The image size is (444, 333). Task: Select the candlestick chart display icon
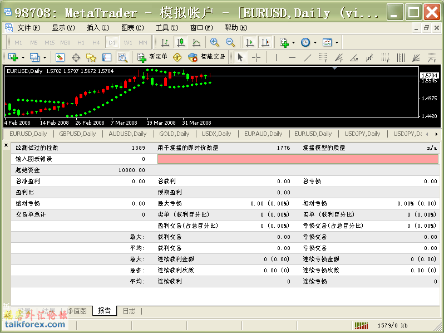(181, 42)
